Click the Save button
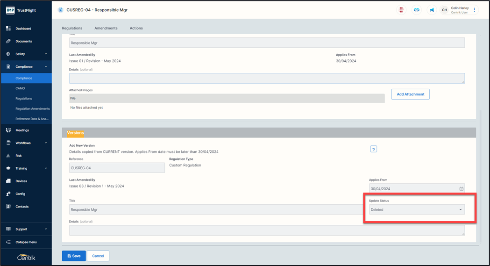The image size is (490, 266). tap(74, 256)
